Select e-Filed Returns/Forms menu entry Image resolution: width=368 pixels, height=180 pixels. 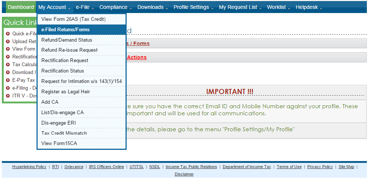66,30
